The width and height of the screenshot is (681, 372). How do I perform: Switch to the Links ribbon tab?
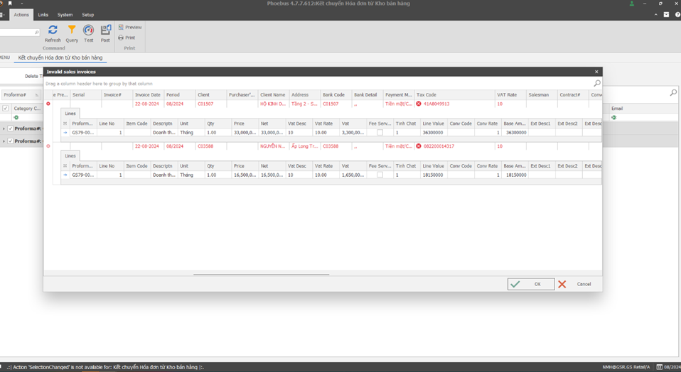pyautogui.click(x=43, y=15)
